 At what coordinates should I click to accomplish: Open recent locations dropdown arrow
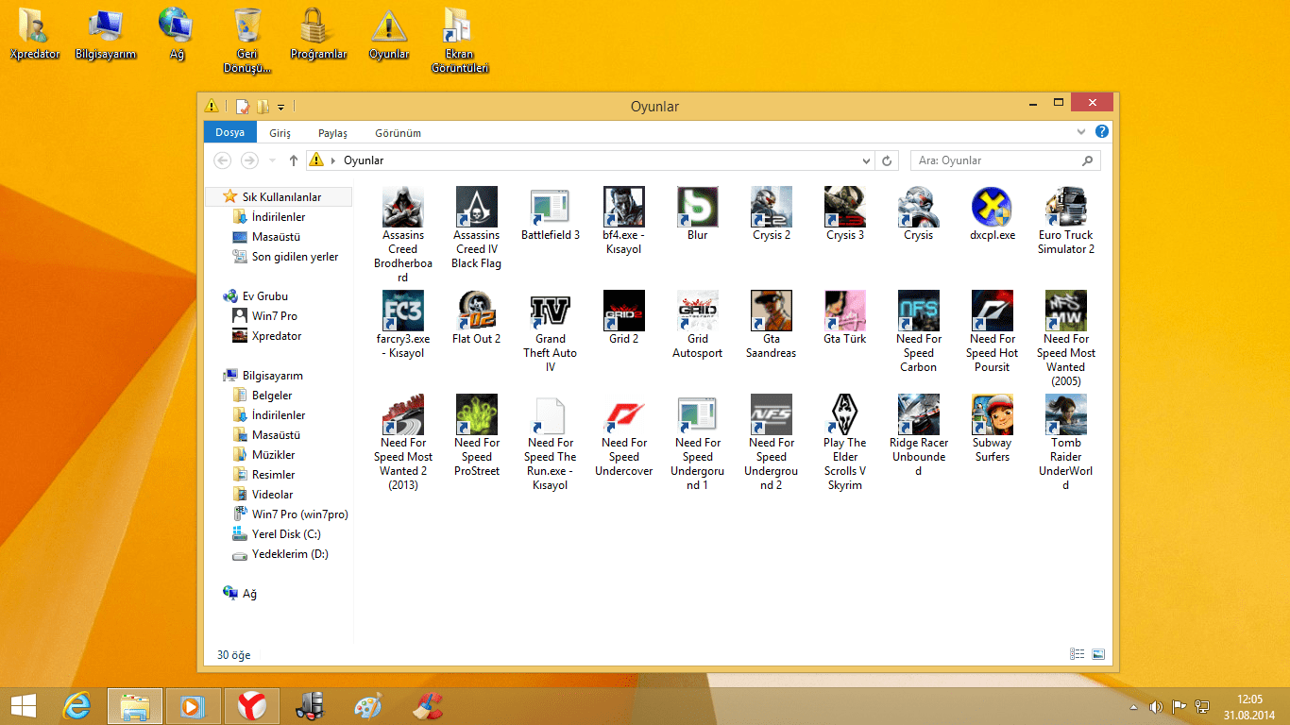pos(273,160)
